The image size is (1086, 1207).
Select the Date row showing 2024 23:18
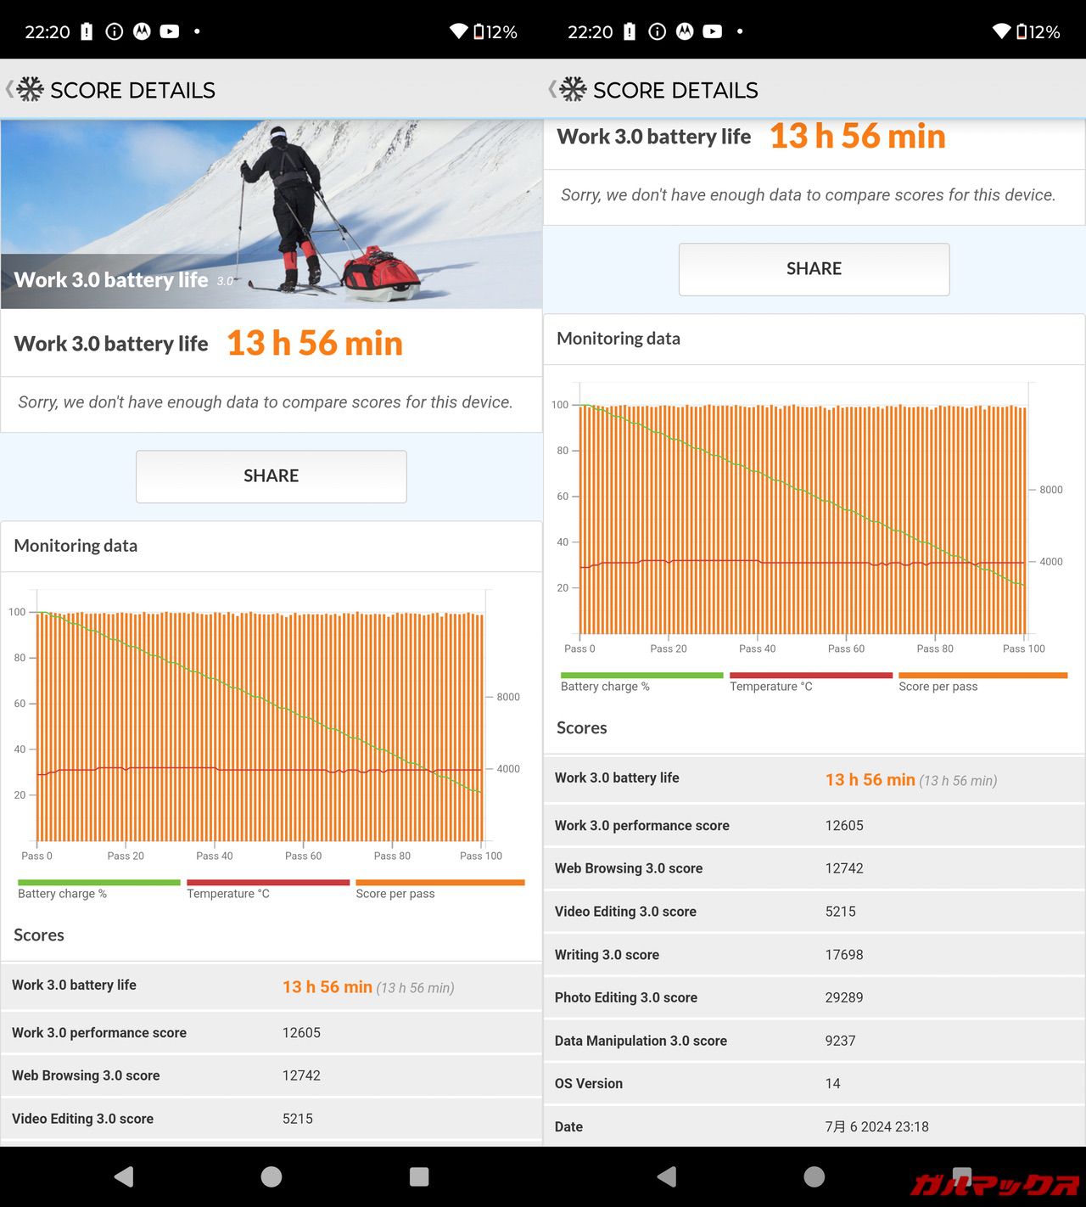click(814, 1126)
